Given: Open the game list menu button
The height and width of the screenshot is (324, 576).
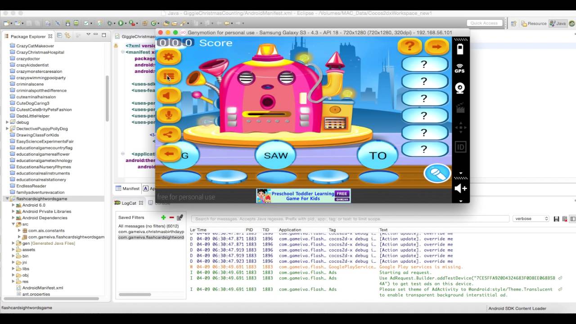Looking at the screenshot, I should tap(169, 76).
